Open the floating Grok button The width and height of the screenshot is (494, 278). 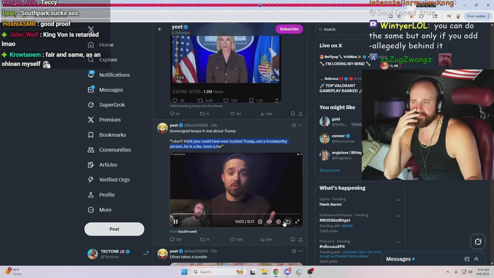[x=478, y=242]
